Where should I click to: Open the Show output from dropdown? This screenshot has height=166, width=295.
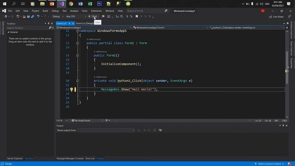[x=106, y=130]
